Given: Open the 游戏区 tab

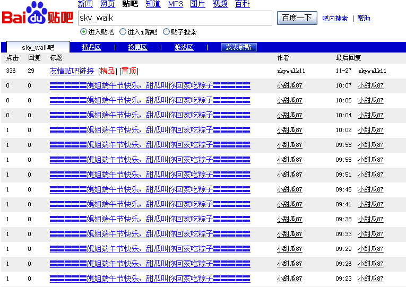Looking at the screenshot, I should (x=184, y=47).
